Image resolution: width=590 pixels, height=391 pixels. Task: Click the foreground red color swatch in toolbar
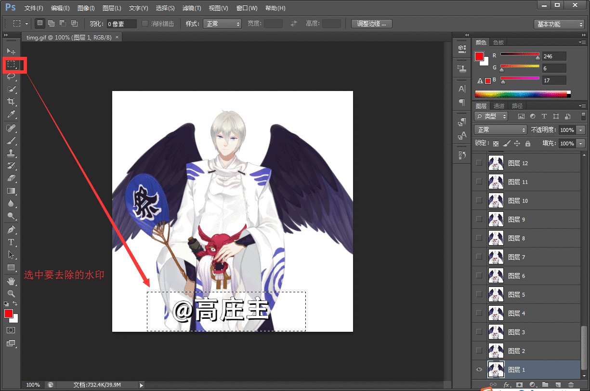(x=8, y=314)
